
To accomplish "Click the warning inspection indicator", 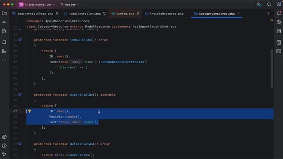I will click(x=272, y=20).
